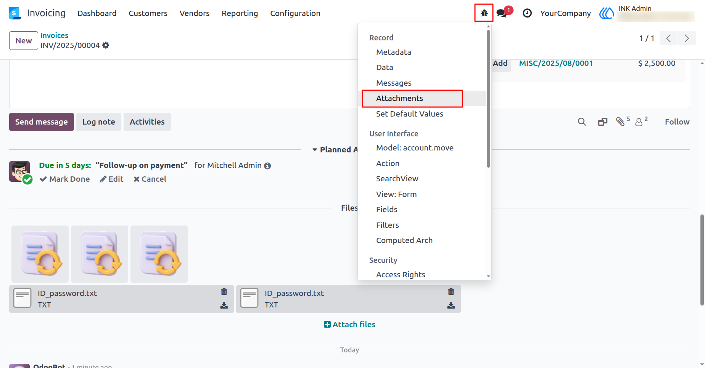Open the activities clock icon
The height and width of the screenshot is (368, 705).
(527, 13)
